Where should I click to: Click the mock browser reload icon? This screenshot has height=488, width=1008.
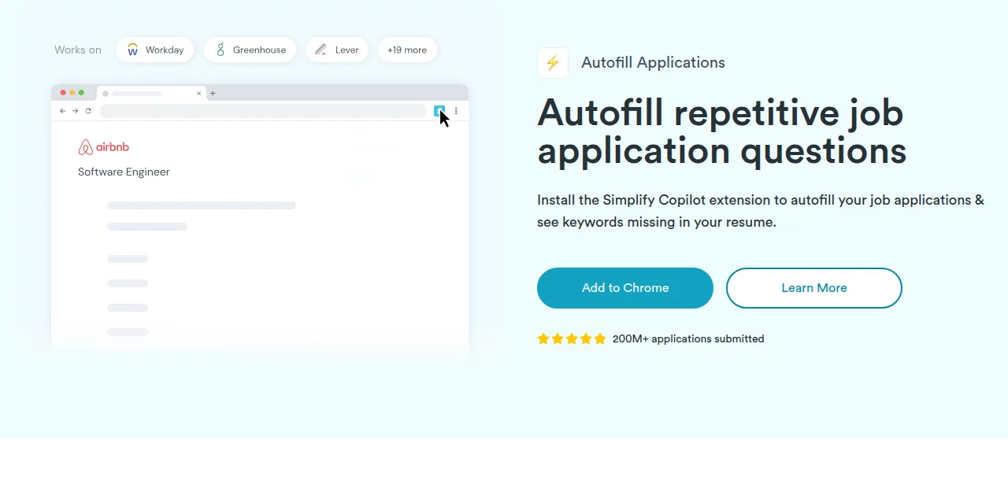click(88, 111)
